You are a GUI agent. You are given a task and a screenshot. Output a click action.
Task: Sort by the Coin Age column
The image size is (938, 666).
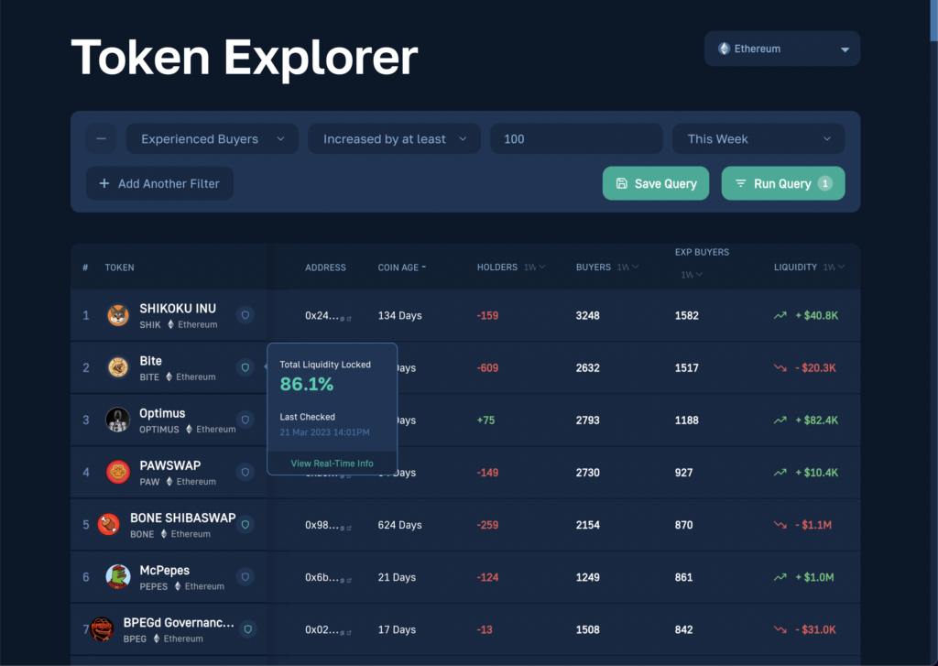tap(401, 267)
